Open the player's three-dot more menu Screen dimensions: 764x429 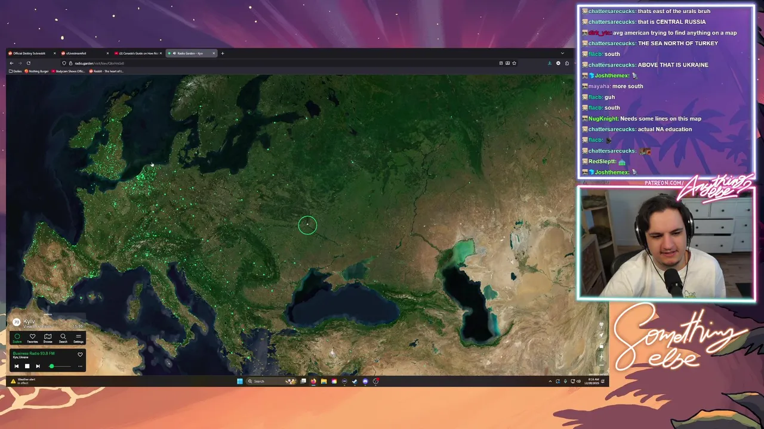(x=80, y=366)
